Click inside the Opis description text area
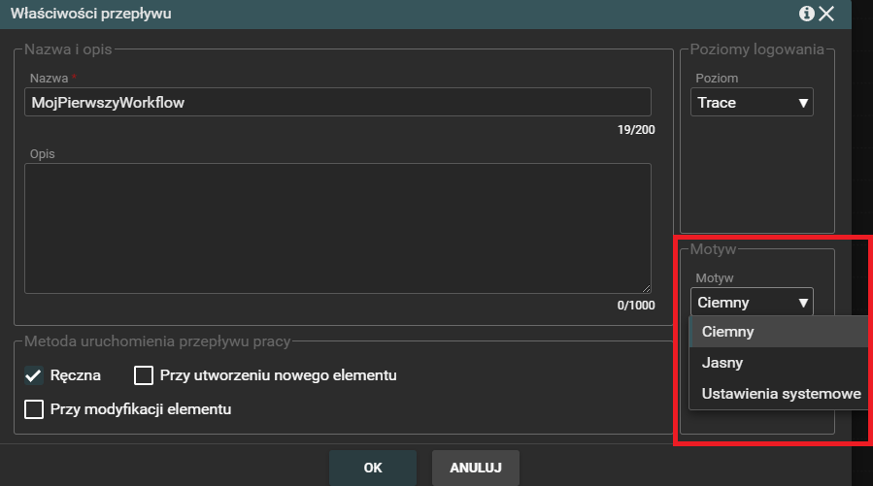This screenshot has width=873, height=486. 337,228
